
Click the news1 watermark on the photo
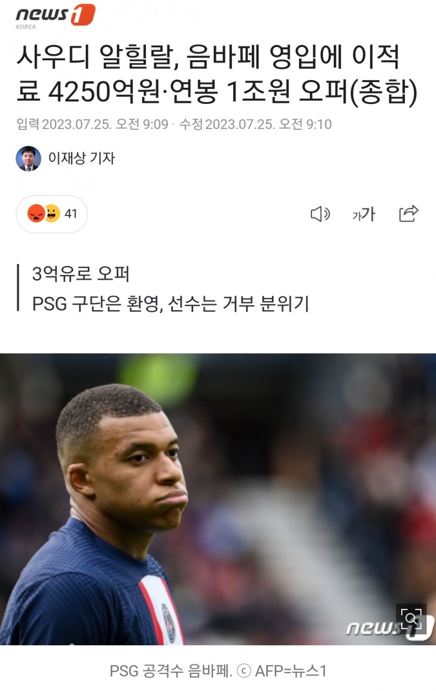(x=389, y=628)
